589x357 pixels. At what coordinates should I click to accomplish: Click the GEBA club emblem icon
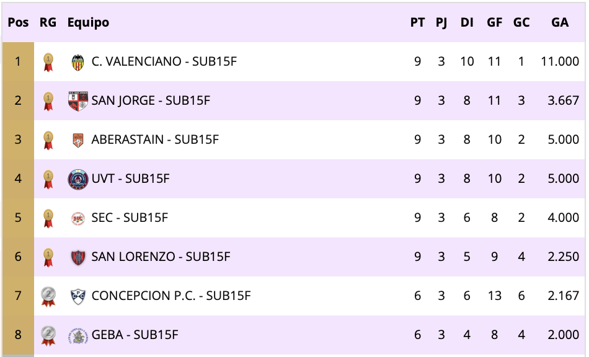click(77, 335)
